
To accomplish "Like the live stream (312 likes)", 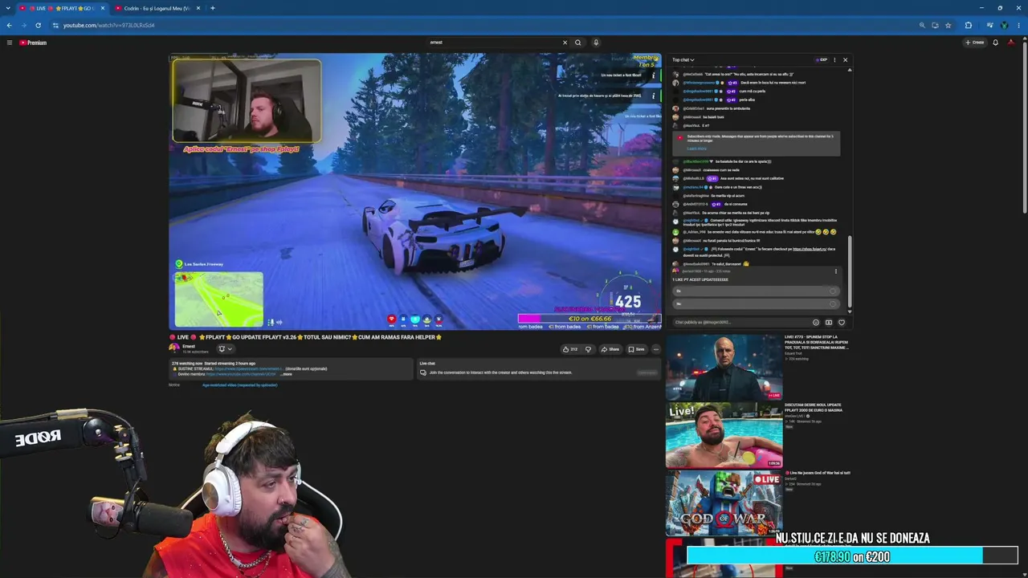I will click(x=569, y=349).
